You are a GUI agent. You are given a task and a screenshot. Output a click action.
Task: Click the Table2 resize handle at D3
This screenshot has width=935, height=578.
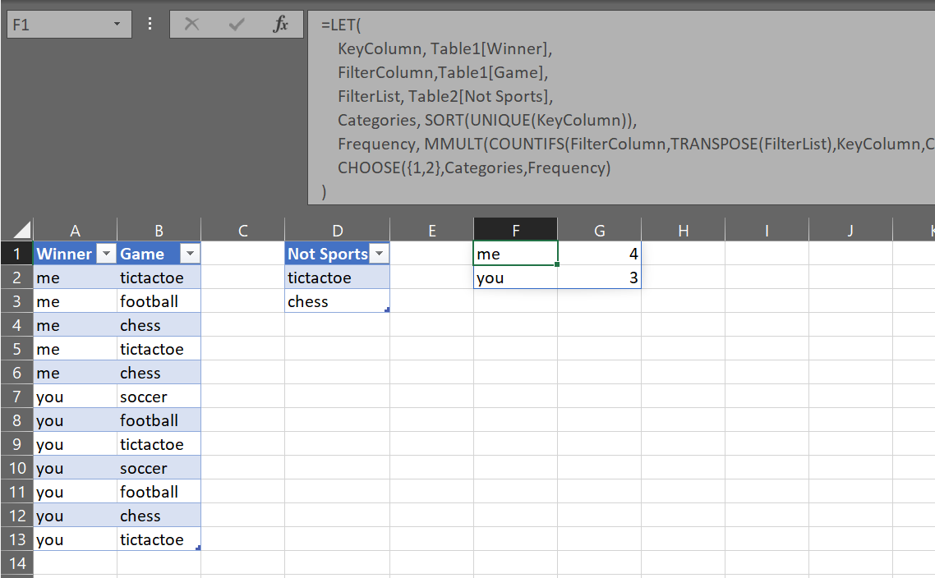[x=387, y=310]
